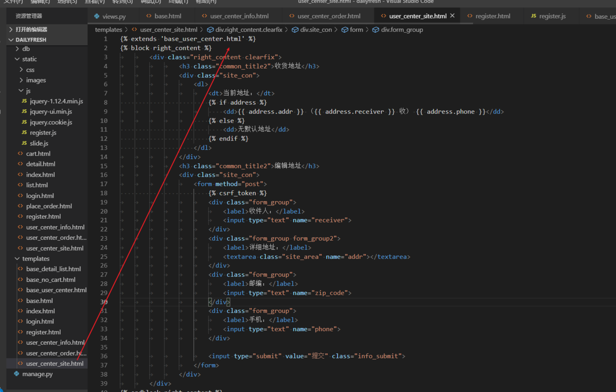
Task: Close the user_center_site.html editor tab
Action: (x=452, y=16)
